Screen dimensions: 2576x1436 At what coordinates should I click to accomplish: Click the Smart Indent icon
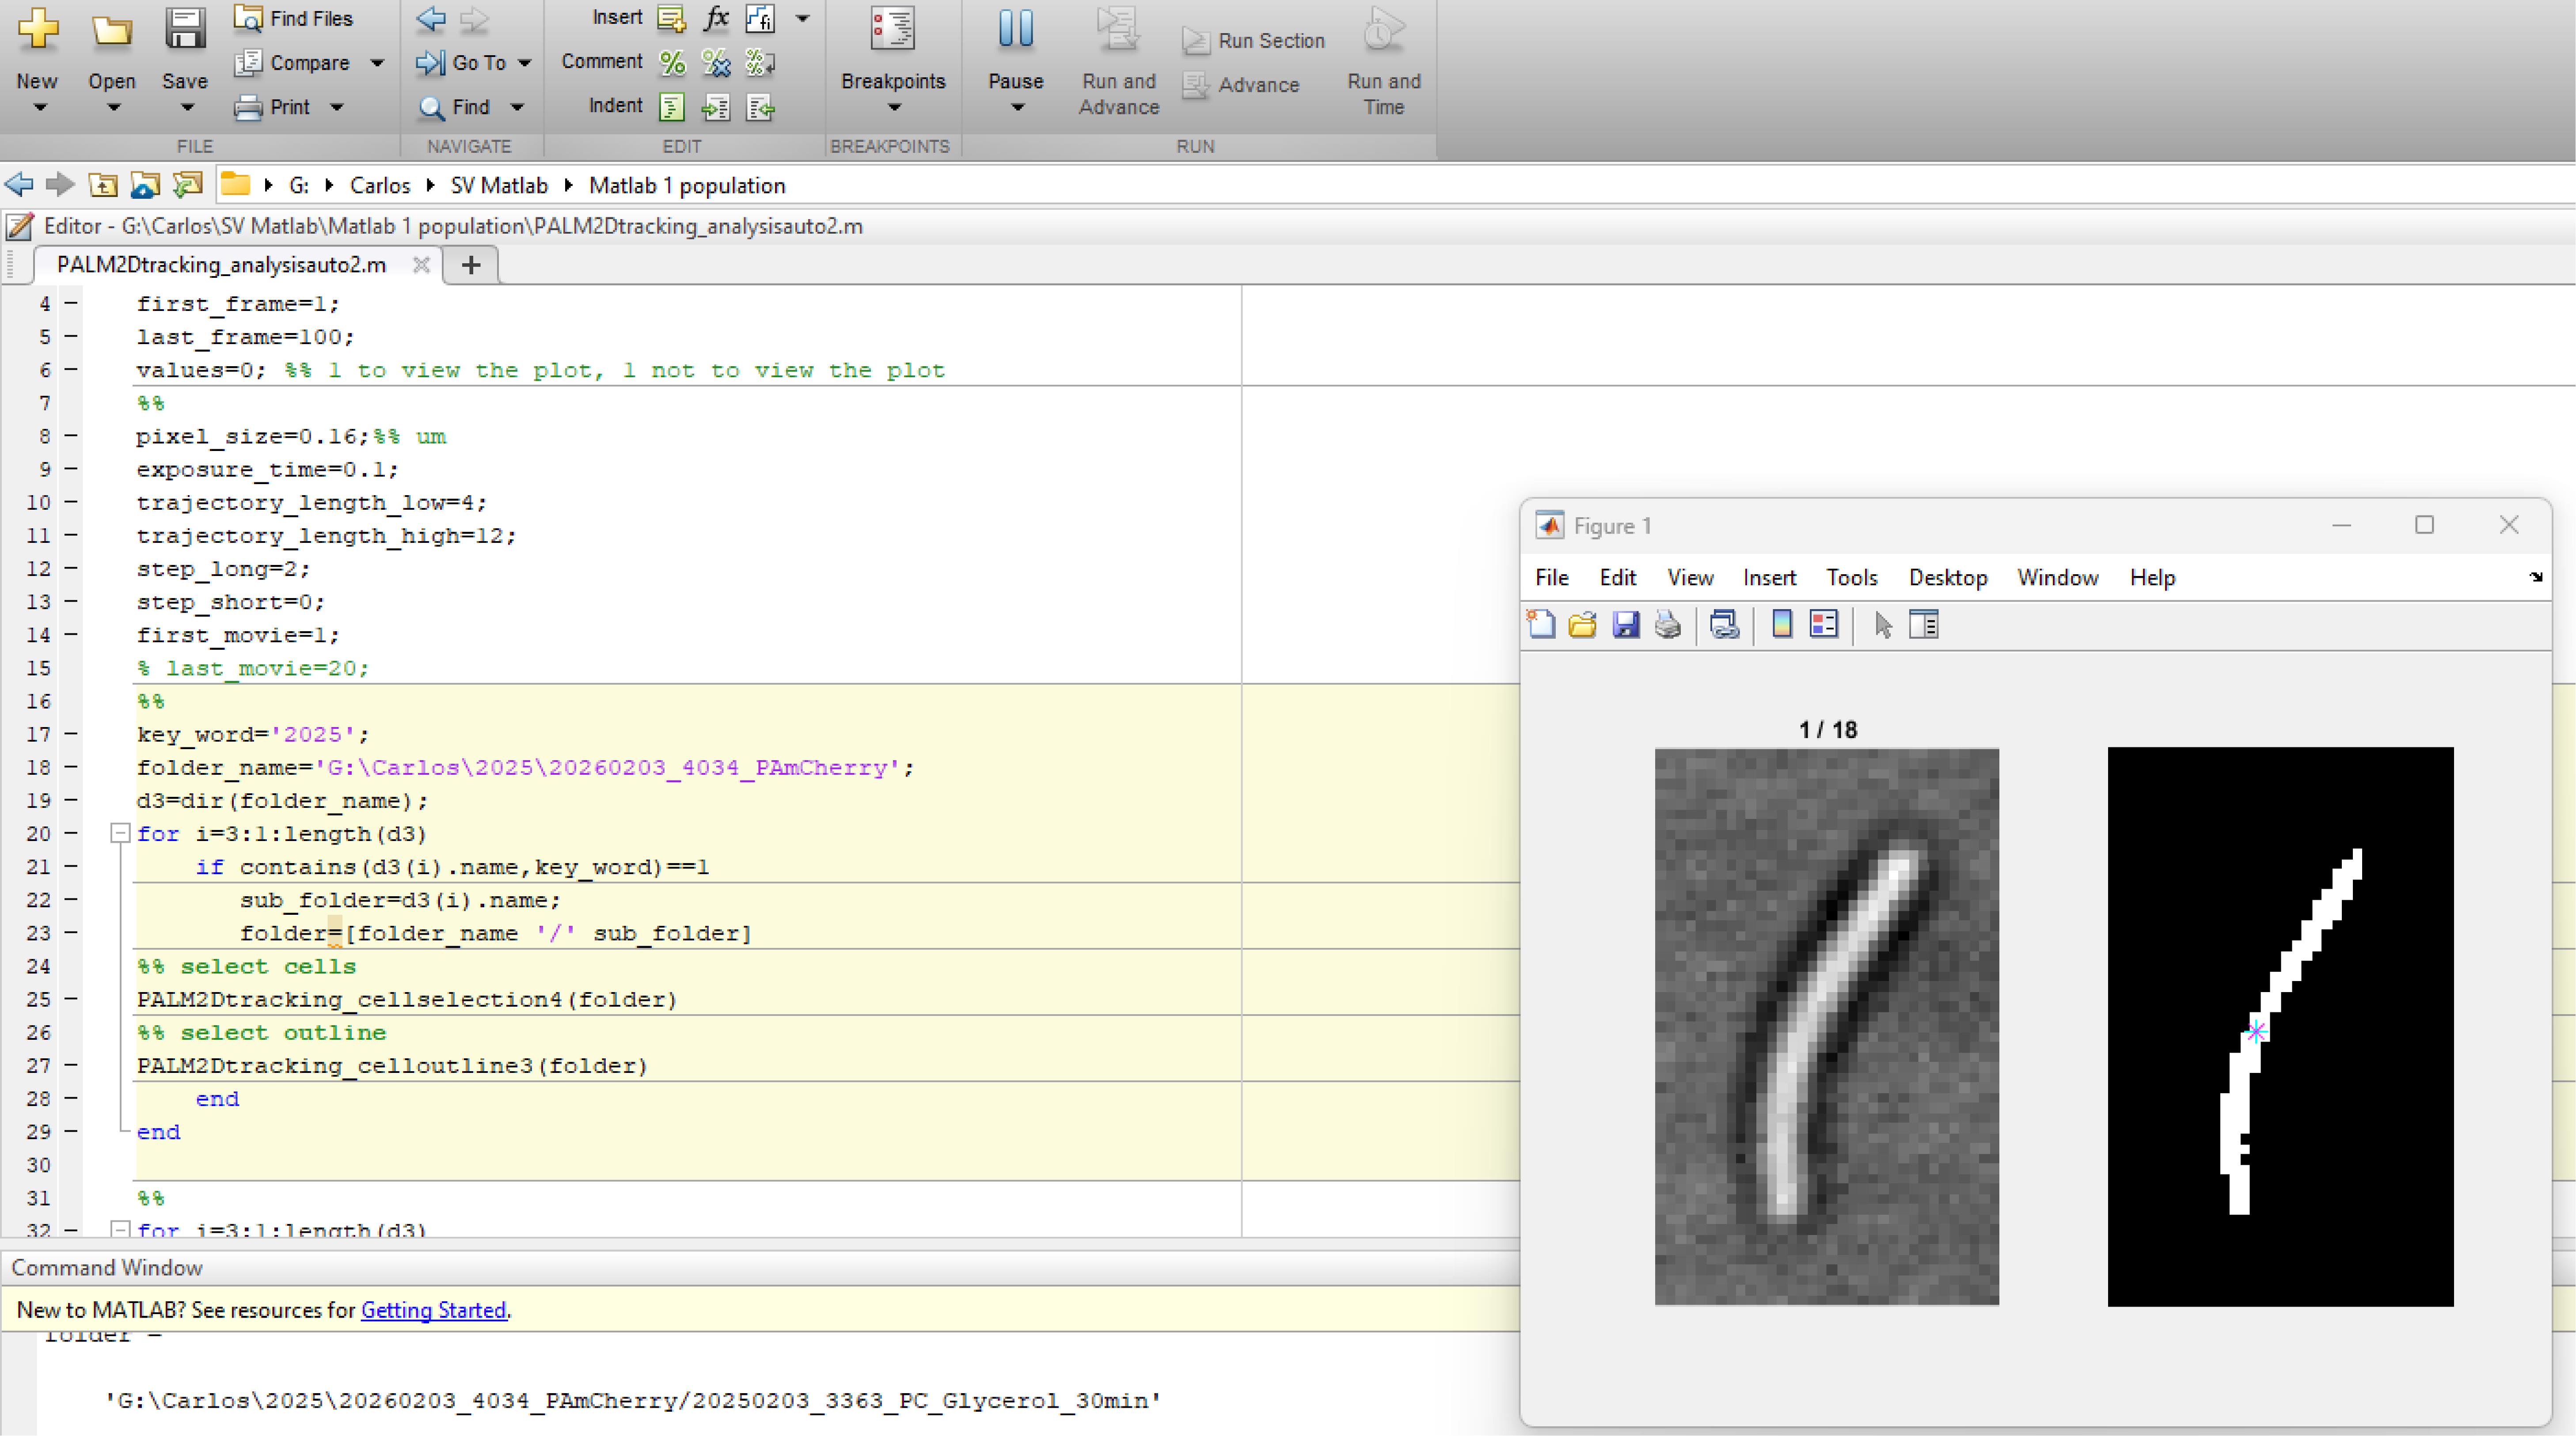672,107
